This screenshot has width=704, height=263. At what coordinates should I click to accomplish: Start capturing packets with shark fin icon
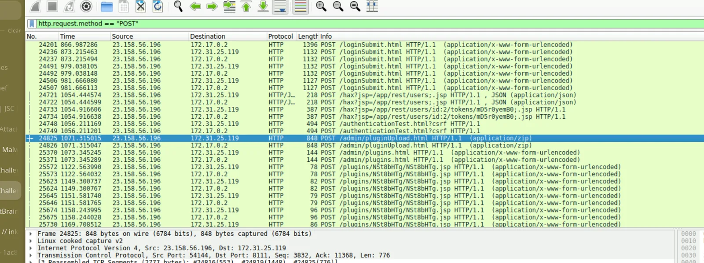tap(36, 6)
